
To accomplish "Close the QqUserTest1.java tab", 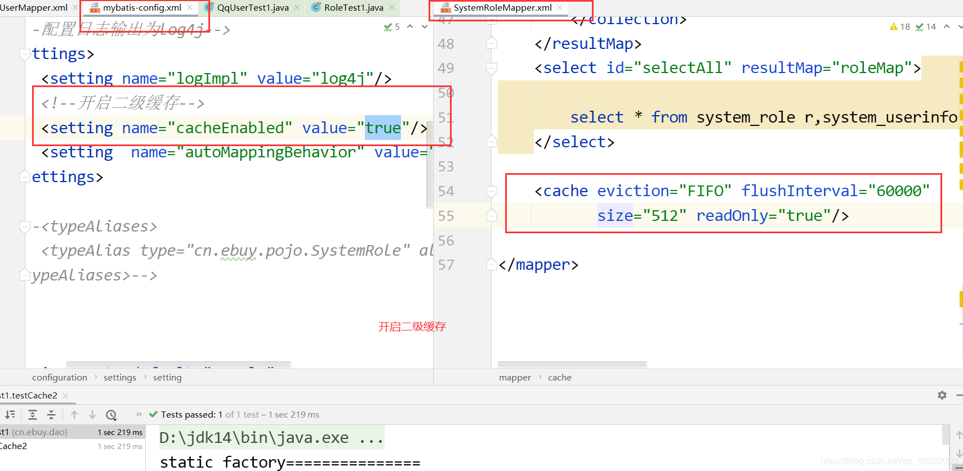I will pyautogui.click(x=297, y=7).
